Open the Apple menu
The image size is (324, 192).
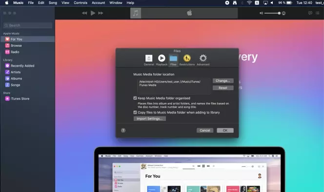7,3
